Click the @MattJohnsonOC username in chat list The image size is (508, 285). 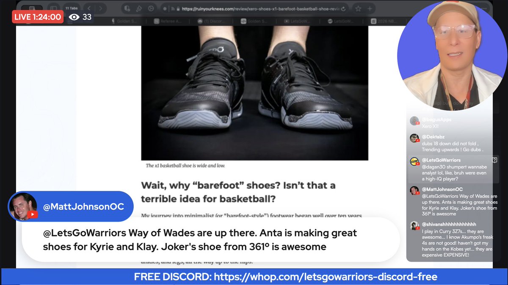(x=442, y=190)
